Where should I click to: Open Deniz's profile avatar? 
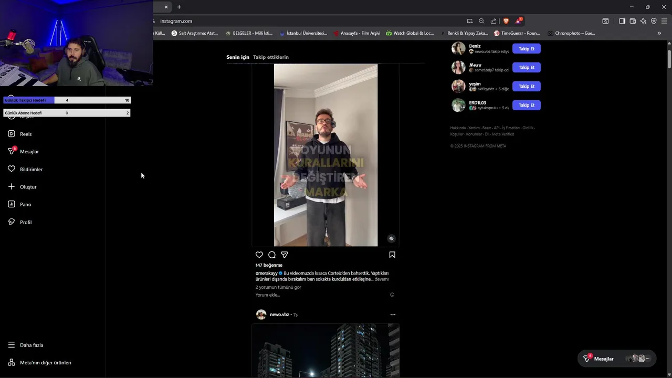coord(458,48)
